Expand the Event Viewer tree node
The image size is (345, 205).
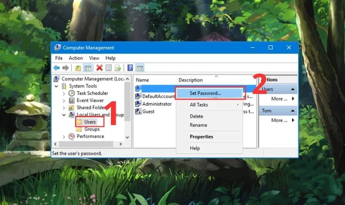64,100
